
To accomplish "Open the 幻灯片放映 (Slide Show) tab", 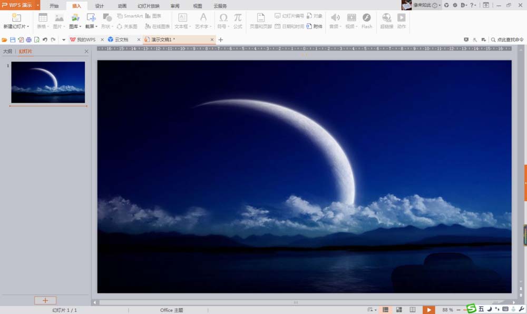I will (149, 6).
